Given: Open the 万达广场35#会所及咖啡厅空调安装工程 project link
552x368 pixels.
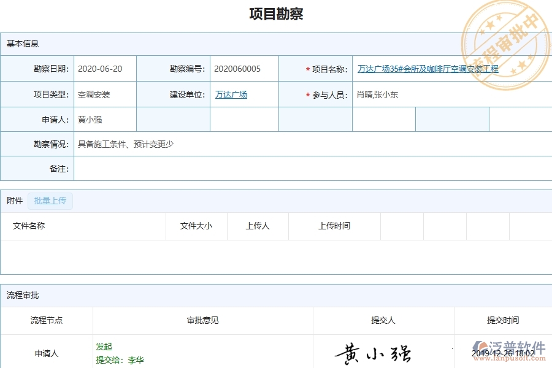Looking at the screenshot, I should [427, 69].
